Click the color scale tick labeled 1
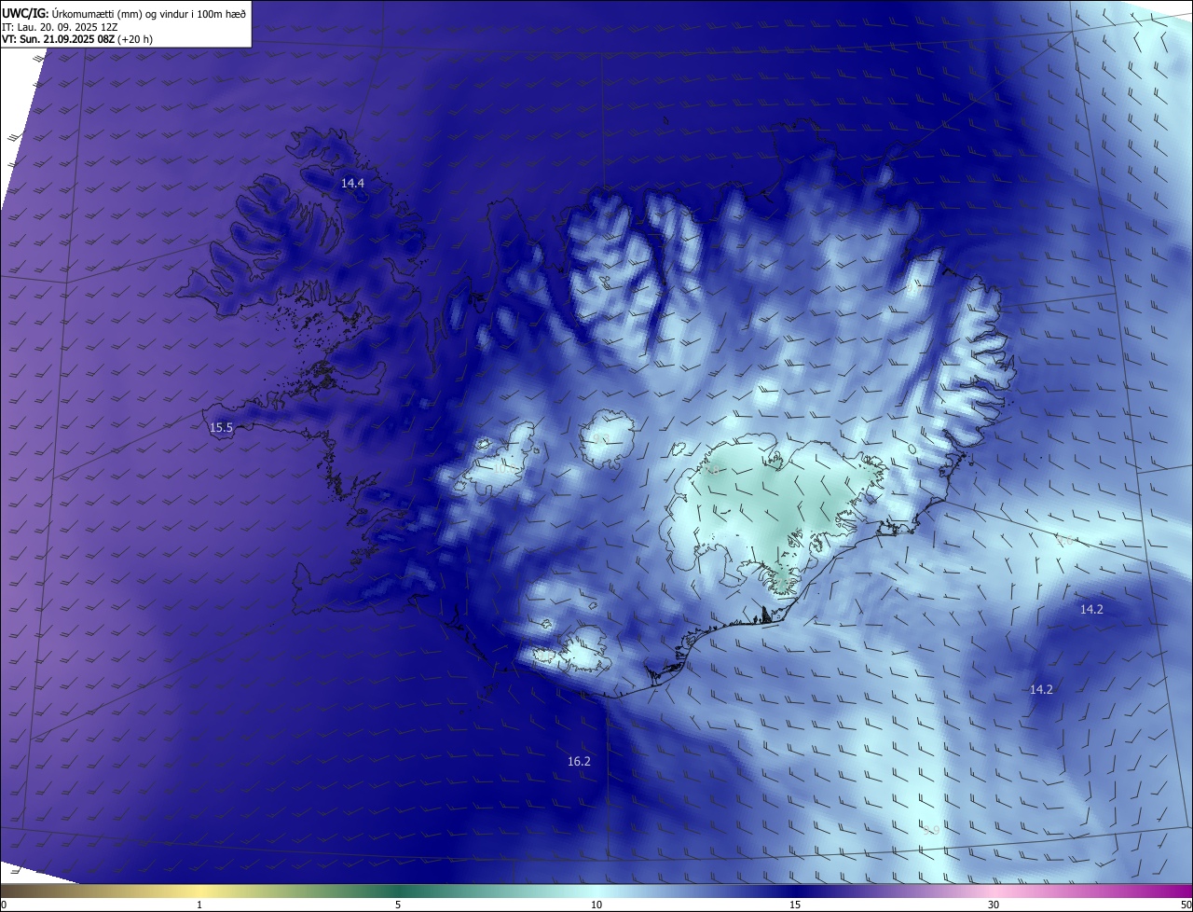The image size is (1193, 912). 199,905
